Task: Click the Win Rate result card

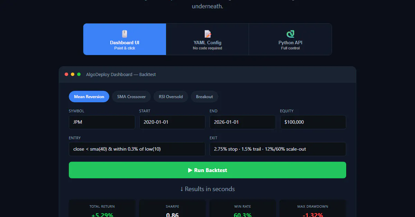Action: (243, 208)
